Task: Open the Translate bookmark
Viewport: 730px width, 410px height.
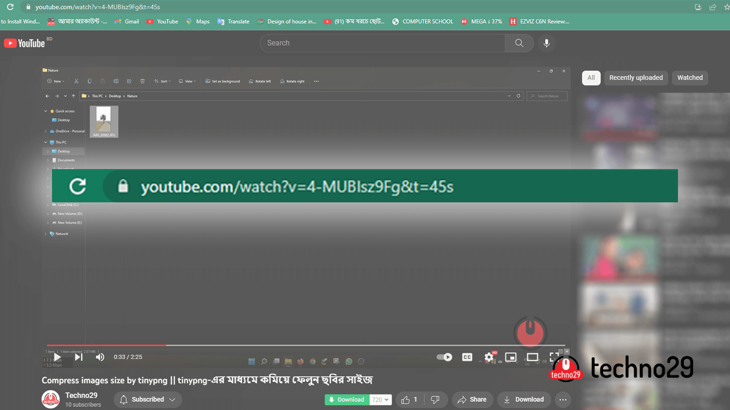Action: 233,21
